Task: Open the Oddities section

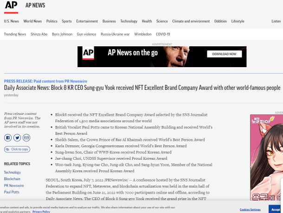Action: pyautogui.click(x=220, y=21)
